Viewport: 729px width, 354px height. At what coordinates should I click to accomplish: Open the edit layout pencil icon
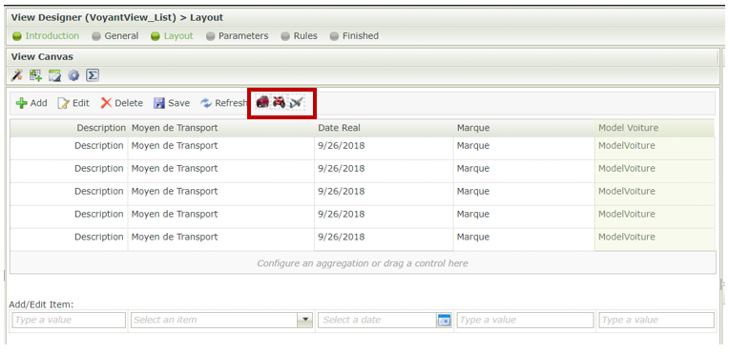pos(54,75)
